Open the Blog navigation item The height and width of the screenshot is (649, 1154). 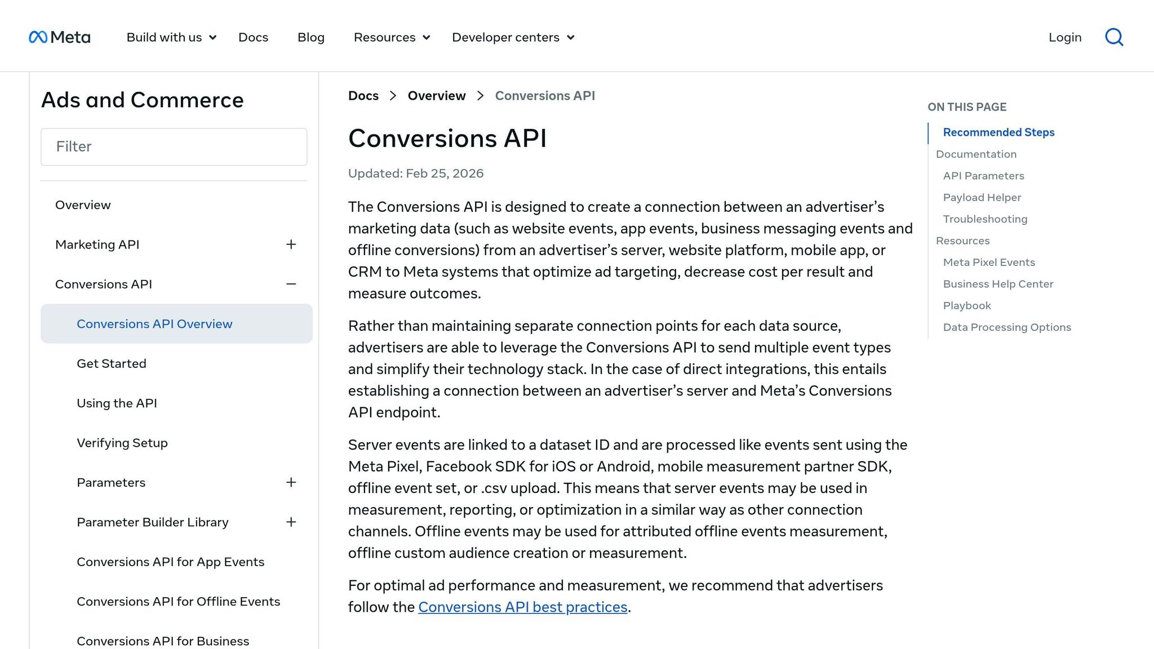[x=311, y=37]
